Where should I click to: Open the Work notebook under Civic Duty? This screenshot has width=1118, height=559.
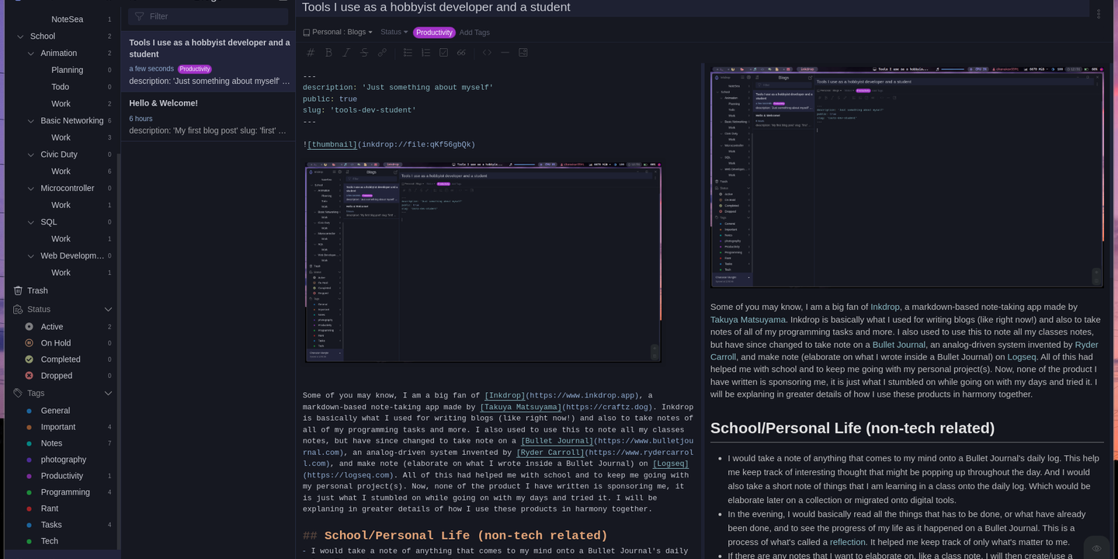coord(61,172)
